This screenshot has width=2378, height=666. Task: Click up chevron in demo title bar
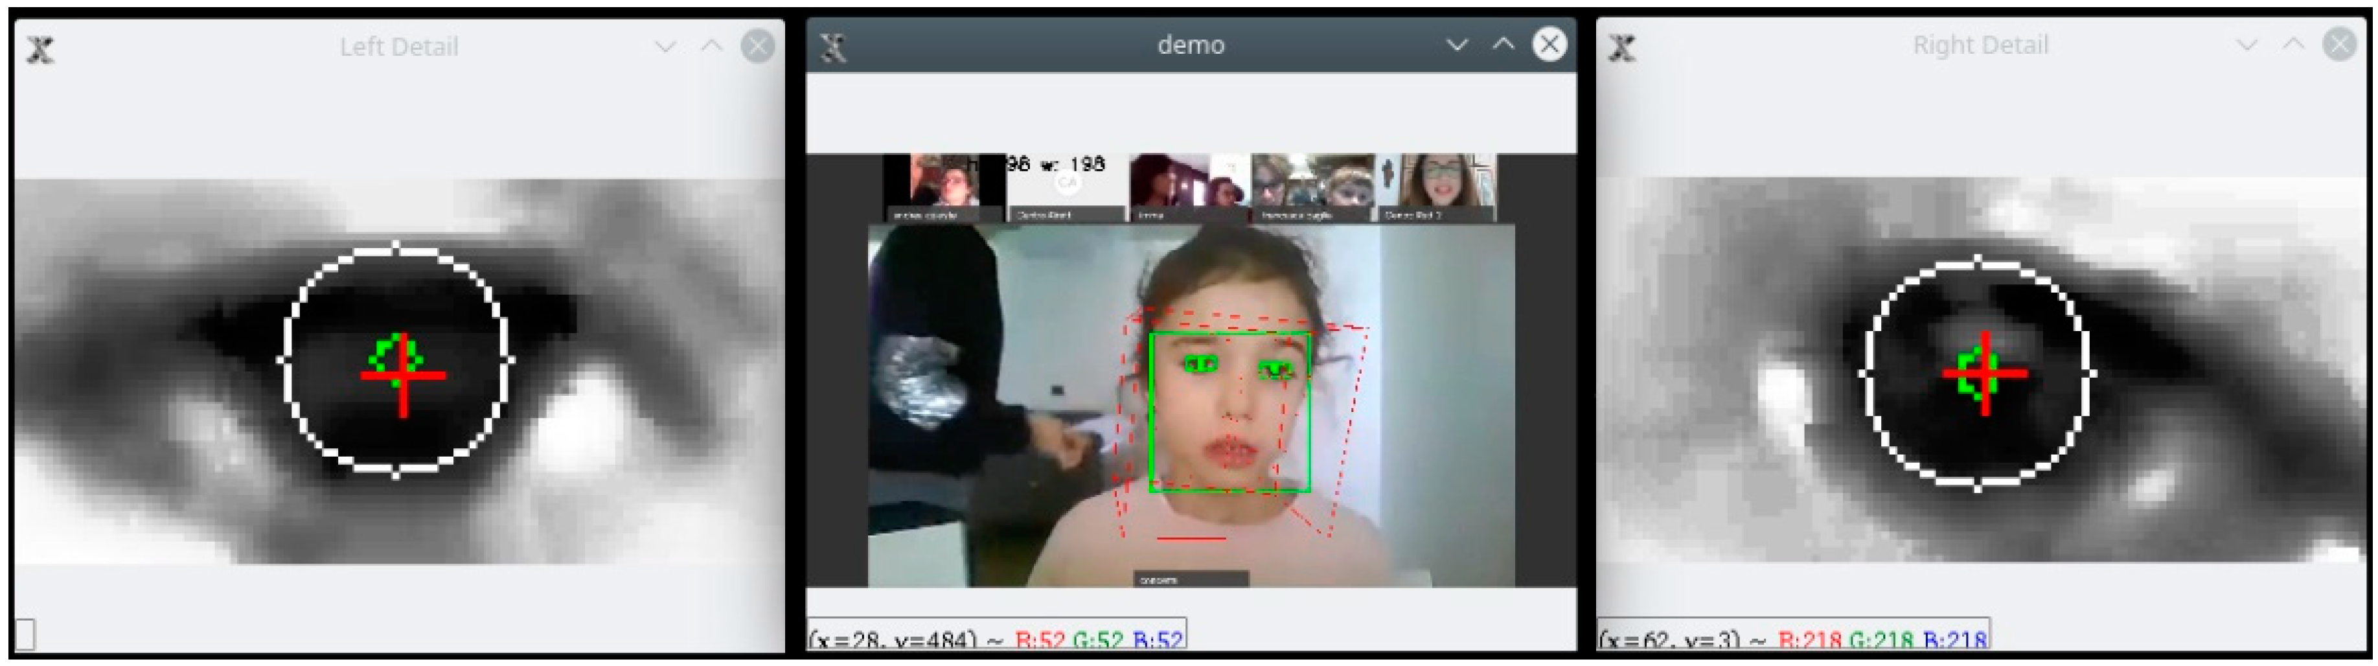pos(1503,44)
